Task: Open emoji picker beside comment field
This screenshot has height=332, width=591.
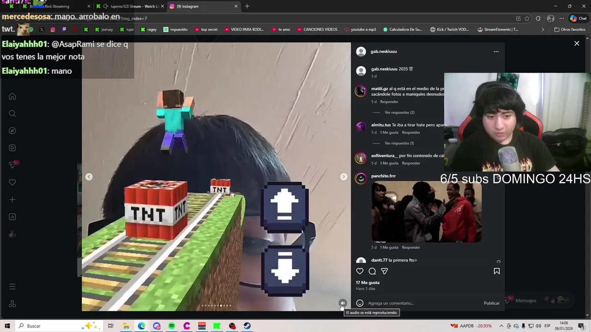Action: [x=360, y=303]
